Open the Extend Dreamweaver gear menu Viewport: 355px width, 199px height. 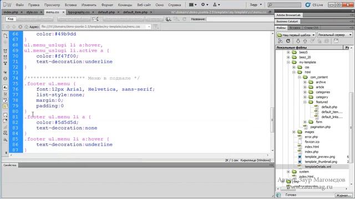point(205,4)
